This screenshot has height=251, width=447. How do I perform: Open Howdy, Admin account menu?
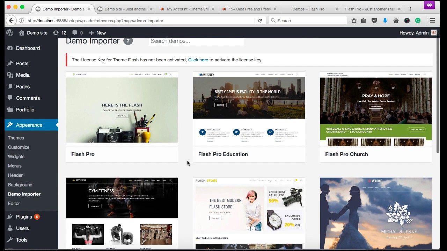click(x=418, y=33)
